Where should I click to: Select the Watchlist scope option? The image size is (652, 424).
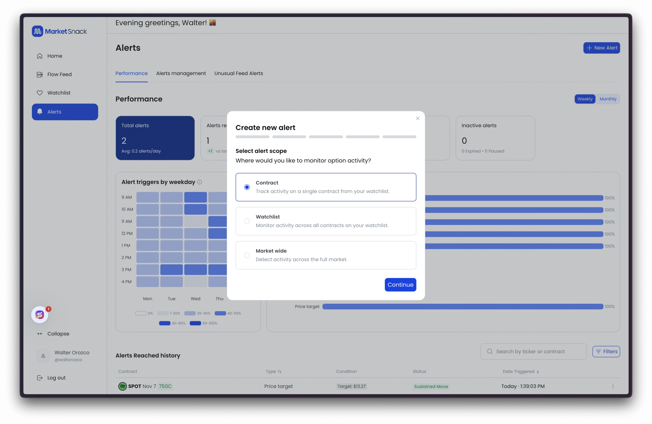[247, 221]
